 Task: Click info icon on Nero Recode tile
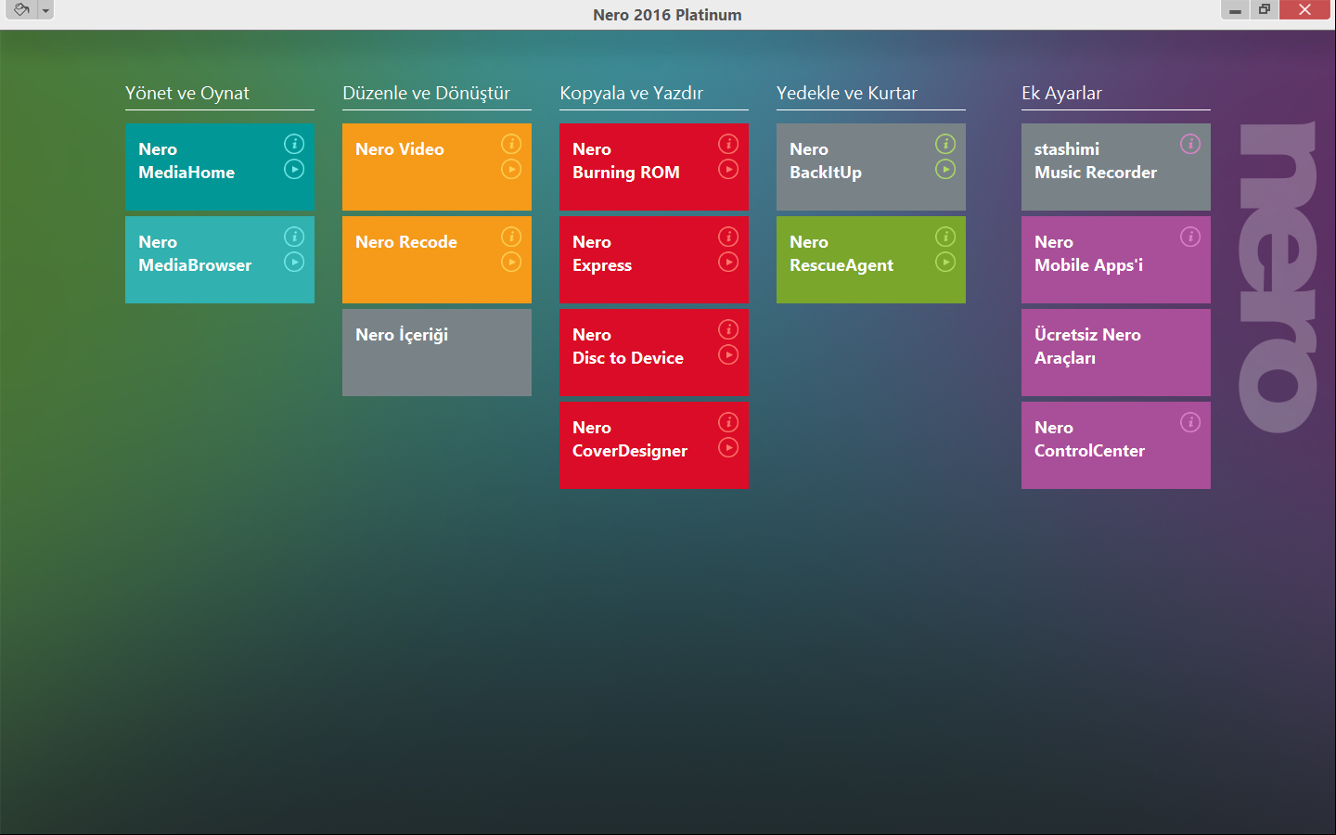(511, 237)
